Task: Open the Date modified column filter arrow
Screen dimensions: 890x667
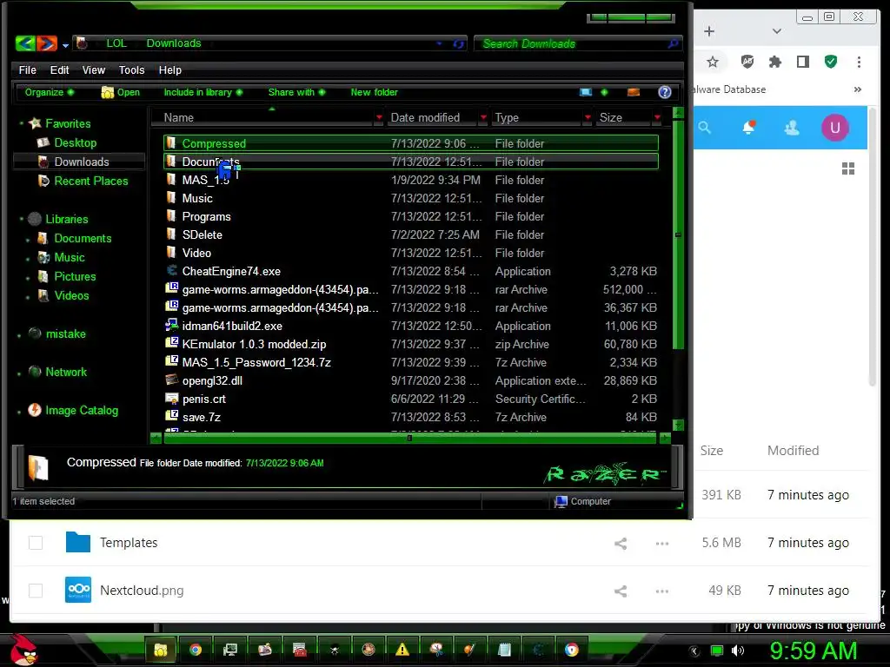Action: 483,117
